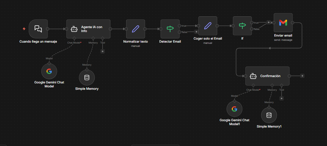Open the Google Gemini Chat Model1 node
The image size is (327, 146).
(234, 109)
